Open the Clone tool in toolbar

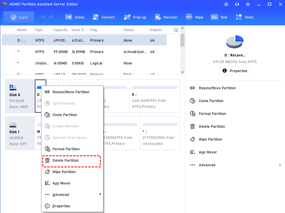pyautogui.click(x=75, y=17)
